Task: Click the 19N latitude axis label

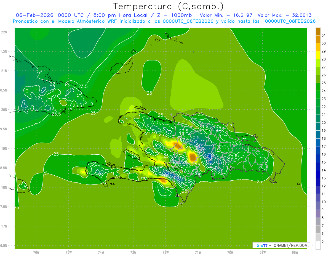Action: (4, 149)
